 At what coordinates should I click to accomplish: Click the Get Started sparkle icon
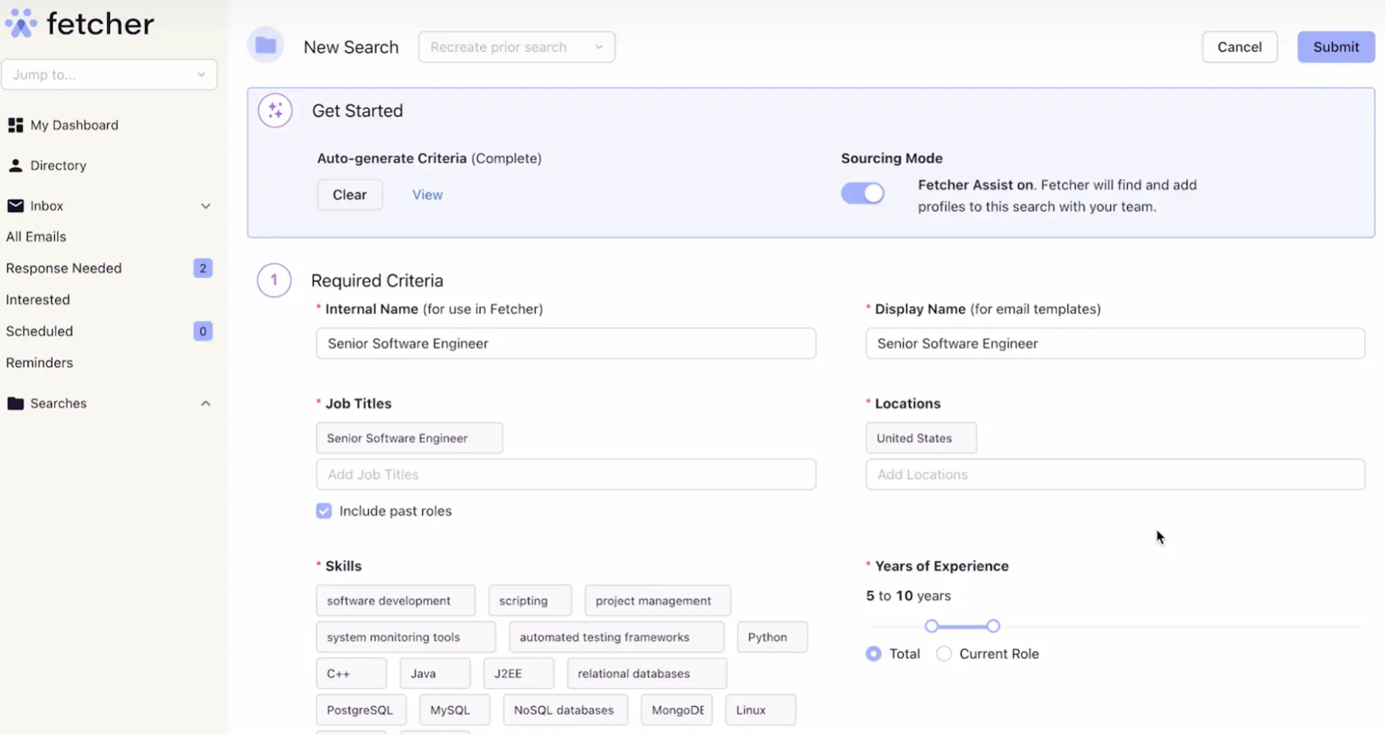274,110
